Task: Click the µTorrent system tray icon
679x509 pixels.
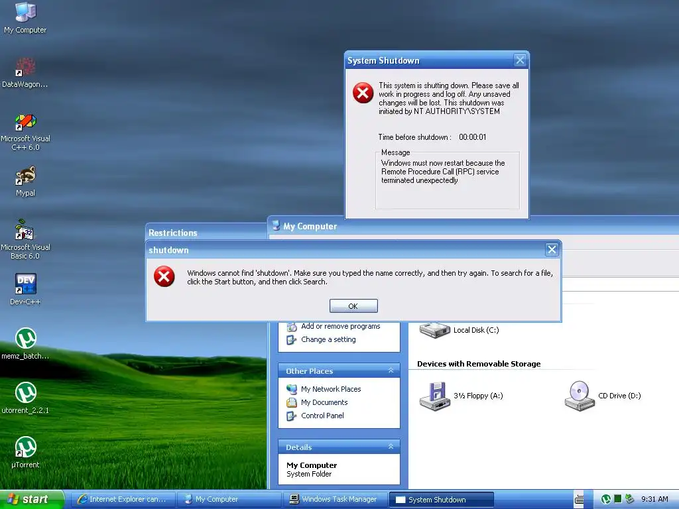Action: [x=606, y=500]
